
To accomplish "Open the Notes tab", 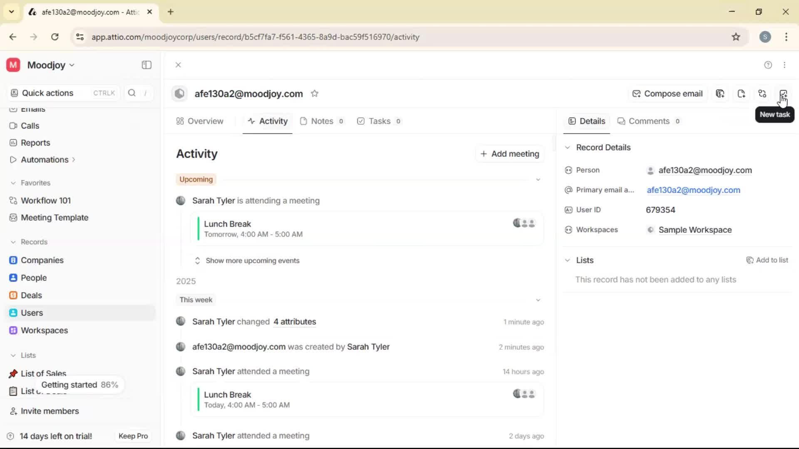I will coord(323,121).
